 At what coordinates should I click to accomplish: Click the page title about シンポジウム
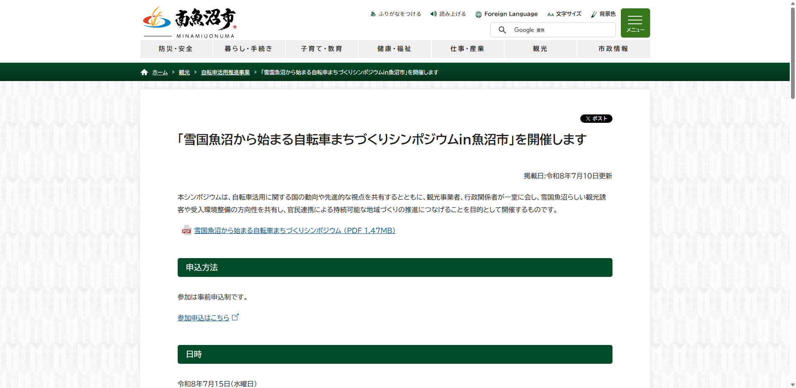382,139
